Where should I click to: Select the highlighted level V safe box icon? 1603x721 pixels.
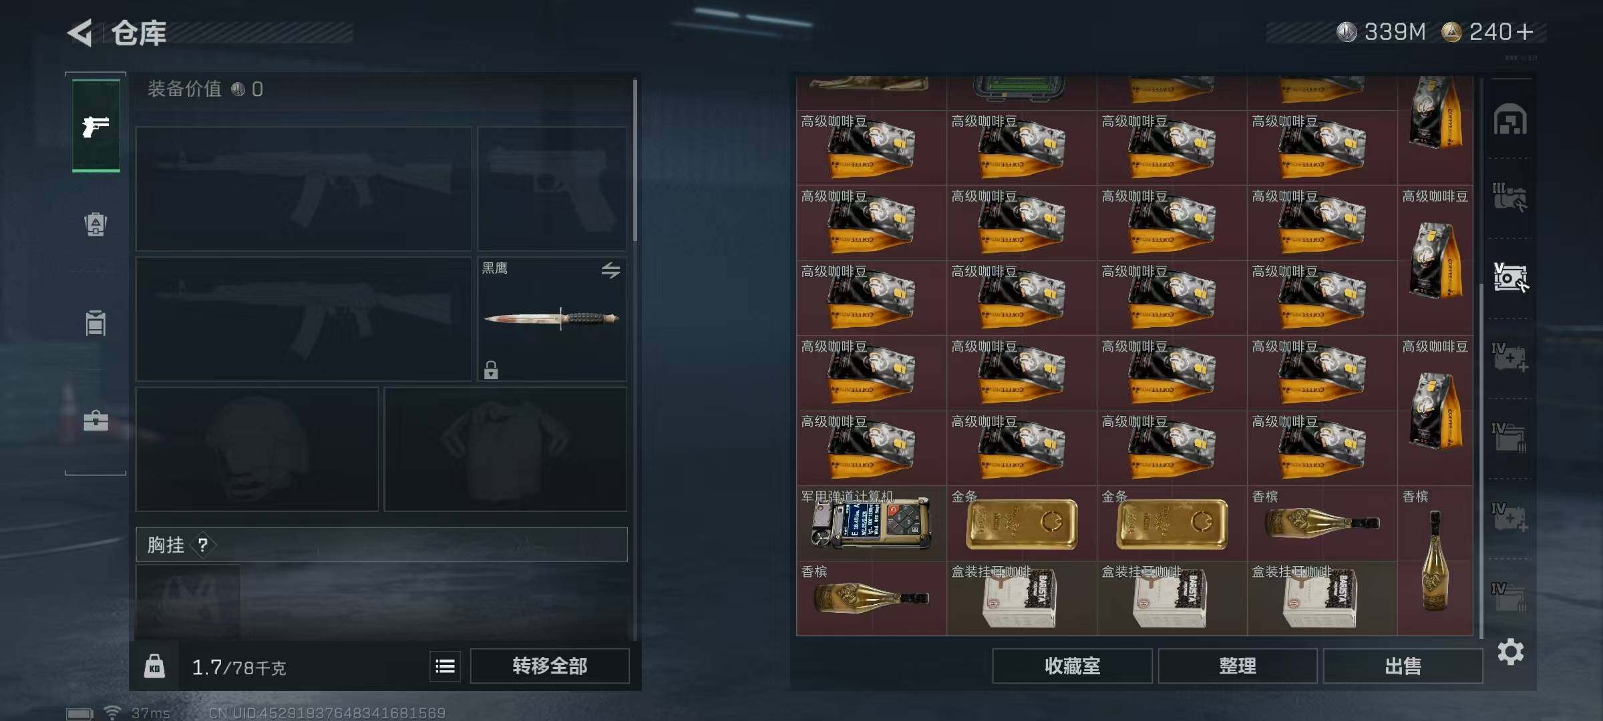coord(1510,277)
